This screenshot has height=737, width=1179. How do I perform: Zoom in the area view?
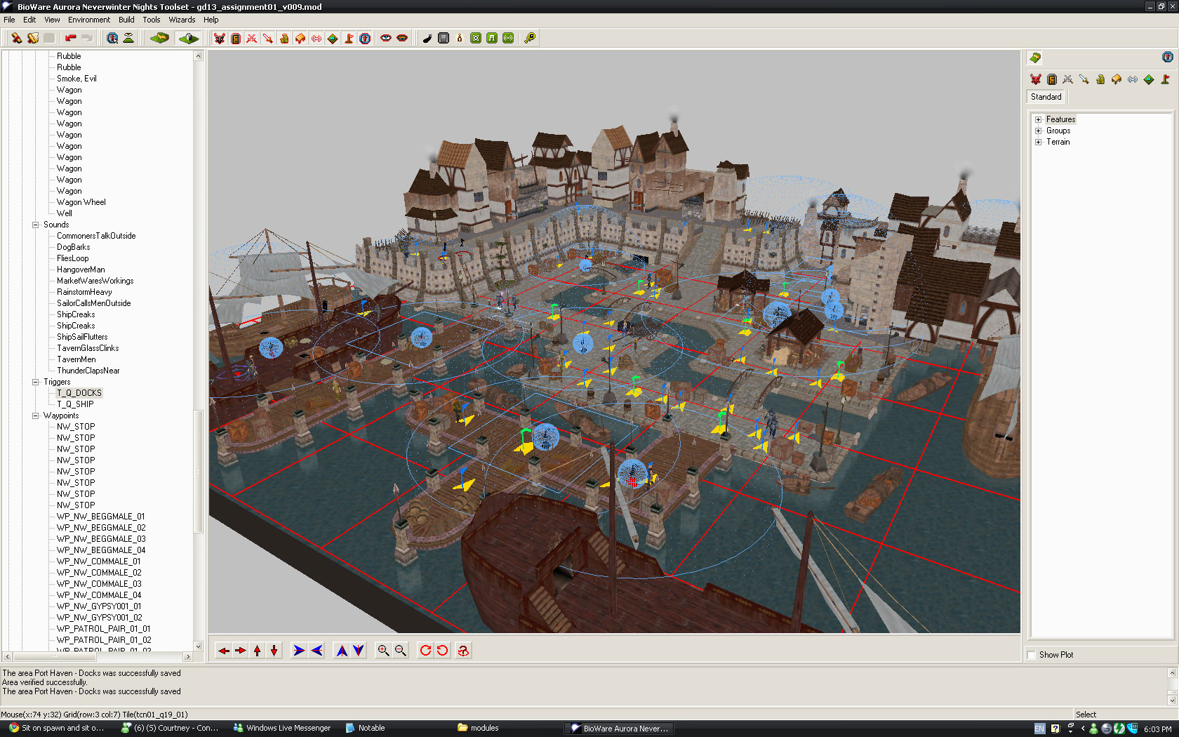pyautogui.click(x=383, y=651)
